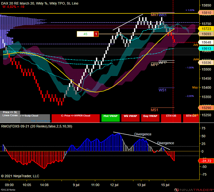Click the MS1 pivot label
This screenshot has height=192, width=214.
154,110
